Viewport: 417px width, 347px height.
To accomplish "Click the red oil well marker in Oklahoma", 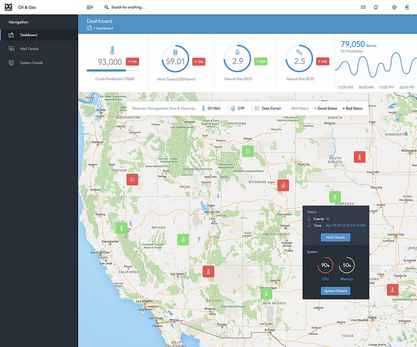I will [x=392, y=290].
